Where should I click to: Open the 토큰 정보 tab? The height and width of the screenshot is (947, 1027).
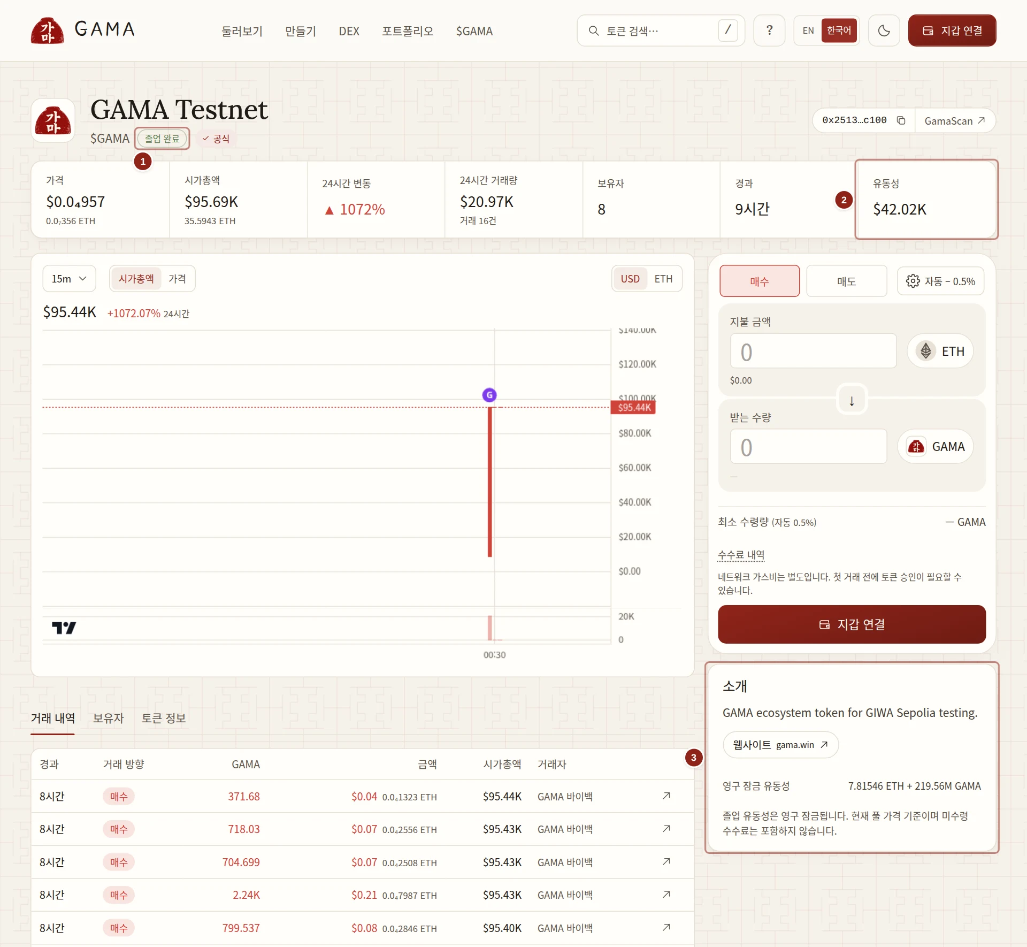click(x=164, y=718)
